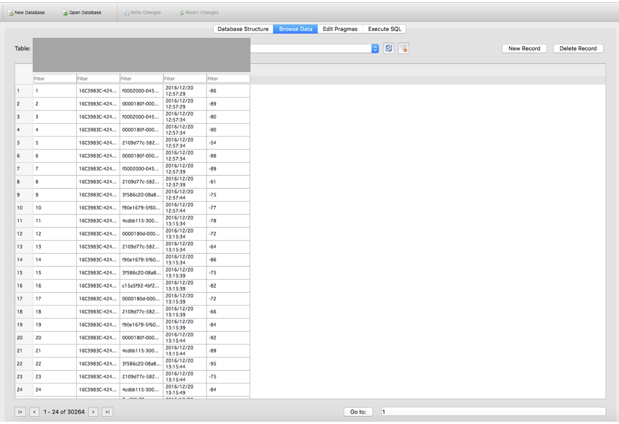Image resolution: width=619 pixels, height=424 pixels.
Task: Refresh the table data view
Action: click(389, 48)
